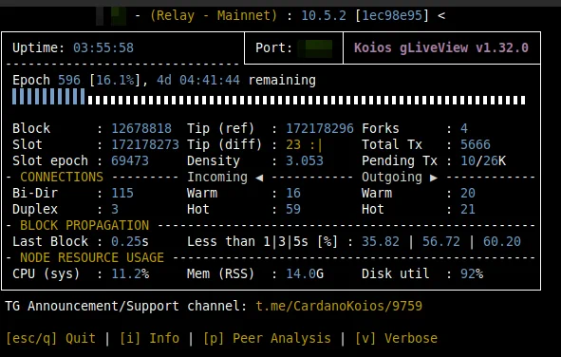Select node version 10.5.2
The height and width of the screenshot is (357, 561).
(x=324, y=16)
